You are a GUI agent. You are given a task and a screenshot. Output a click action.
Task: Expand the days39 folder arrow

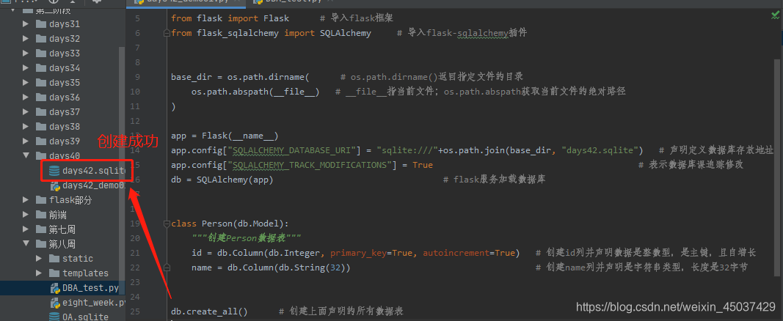coord(26,141)
